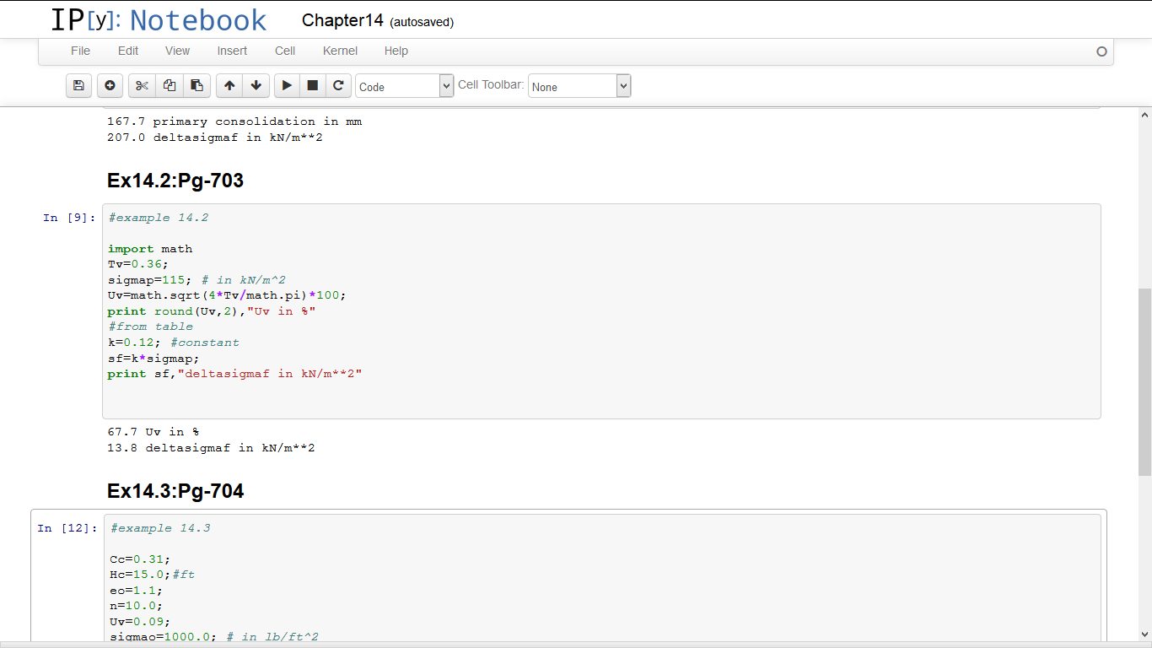Paste cell using the clipboard icon

(x=196, y=85)
